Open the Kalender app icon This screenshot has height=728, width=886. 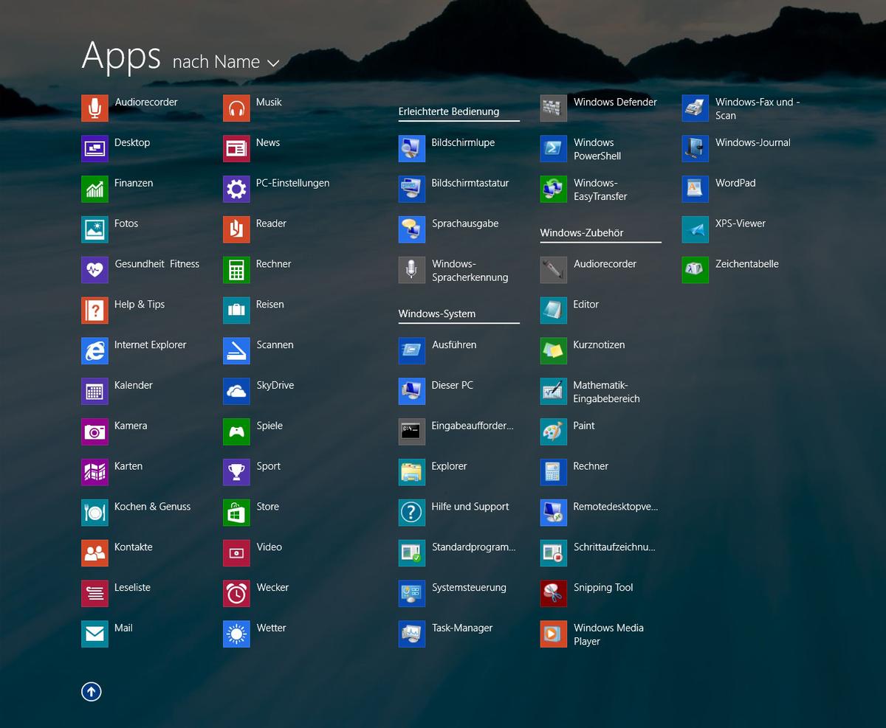click(x=95, y=392)
